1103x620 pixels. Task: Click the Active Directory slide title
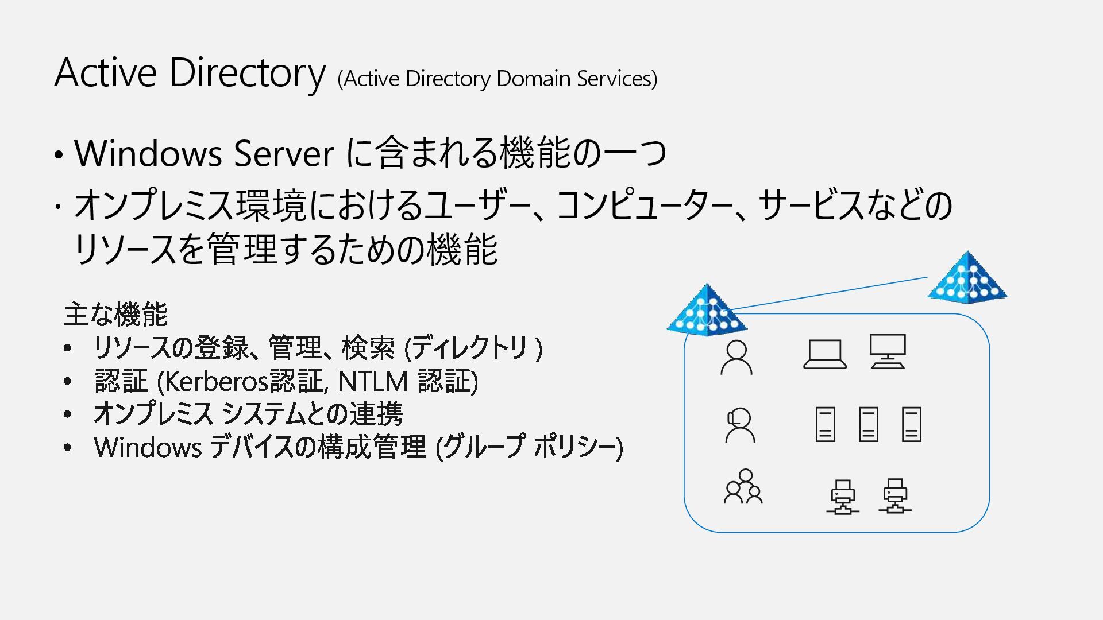(x=190, y=73)
